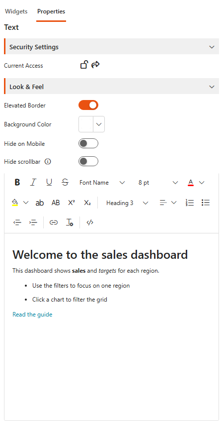Screen dimensions: 223x421
Task: Click the Current Access label
Action: 23,66
